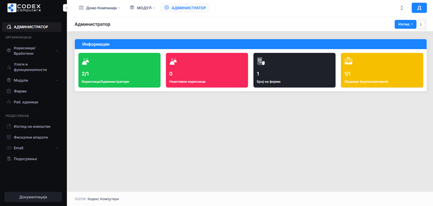
Task: Open Изглед на извештаи in sidebar
Action: [32, 127]
